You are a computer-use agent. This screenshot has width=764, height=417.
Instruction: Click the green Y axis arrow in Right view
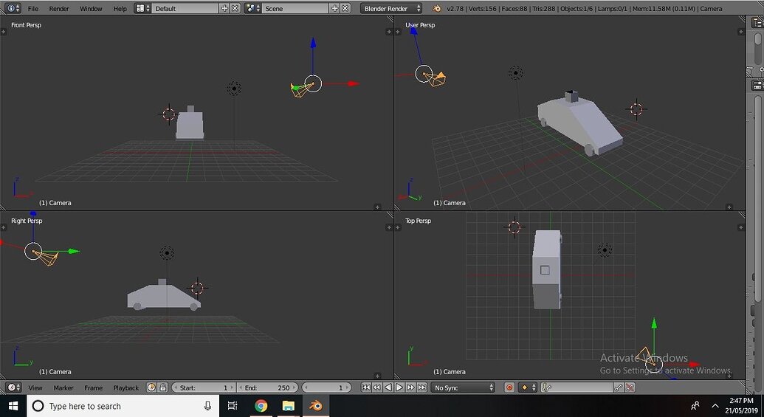click(x=73, y=252)
